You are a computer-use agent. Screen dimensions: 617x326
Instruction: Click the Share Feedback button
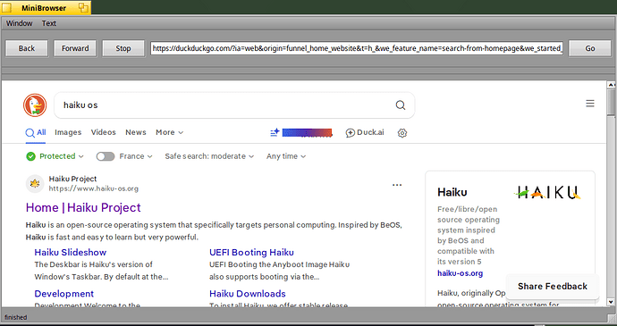[x=553, y=287]
